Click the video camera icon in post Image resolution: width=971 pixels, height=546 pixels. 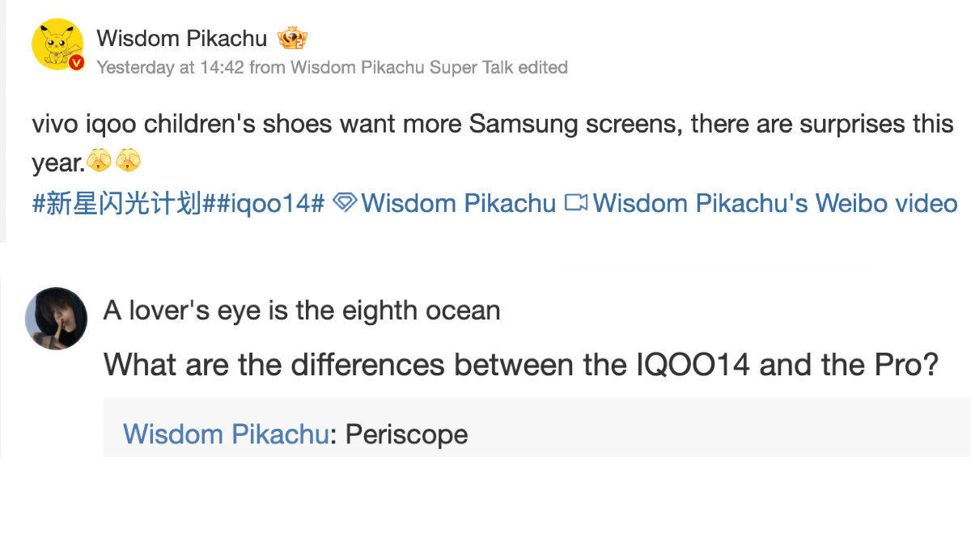[x=575, y=203]
